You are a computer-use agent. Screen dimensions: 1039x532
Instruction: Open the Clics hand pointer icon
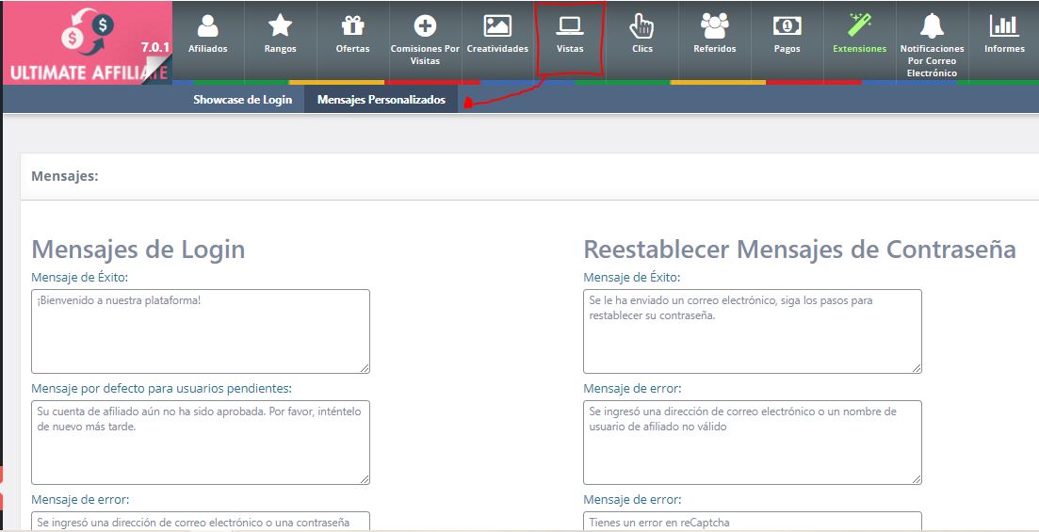[x=642, y=26]
